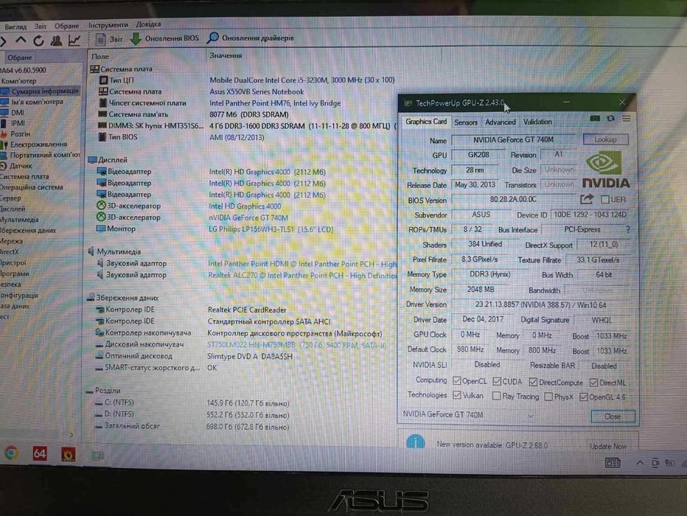Open the ST750LM022 disk drive link
The width and height of the screenshot is (687, 516).
click(x=296, y=345)
